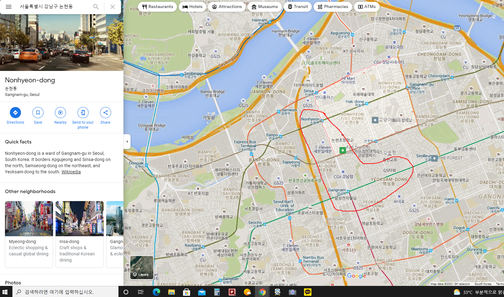Open KakaoTalk from the taskbar
The width and height of the screenshot is (504, 297).
click(x=308, y=292)
